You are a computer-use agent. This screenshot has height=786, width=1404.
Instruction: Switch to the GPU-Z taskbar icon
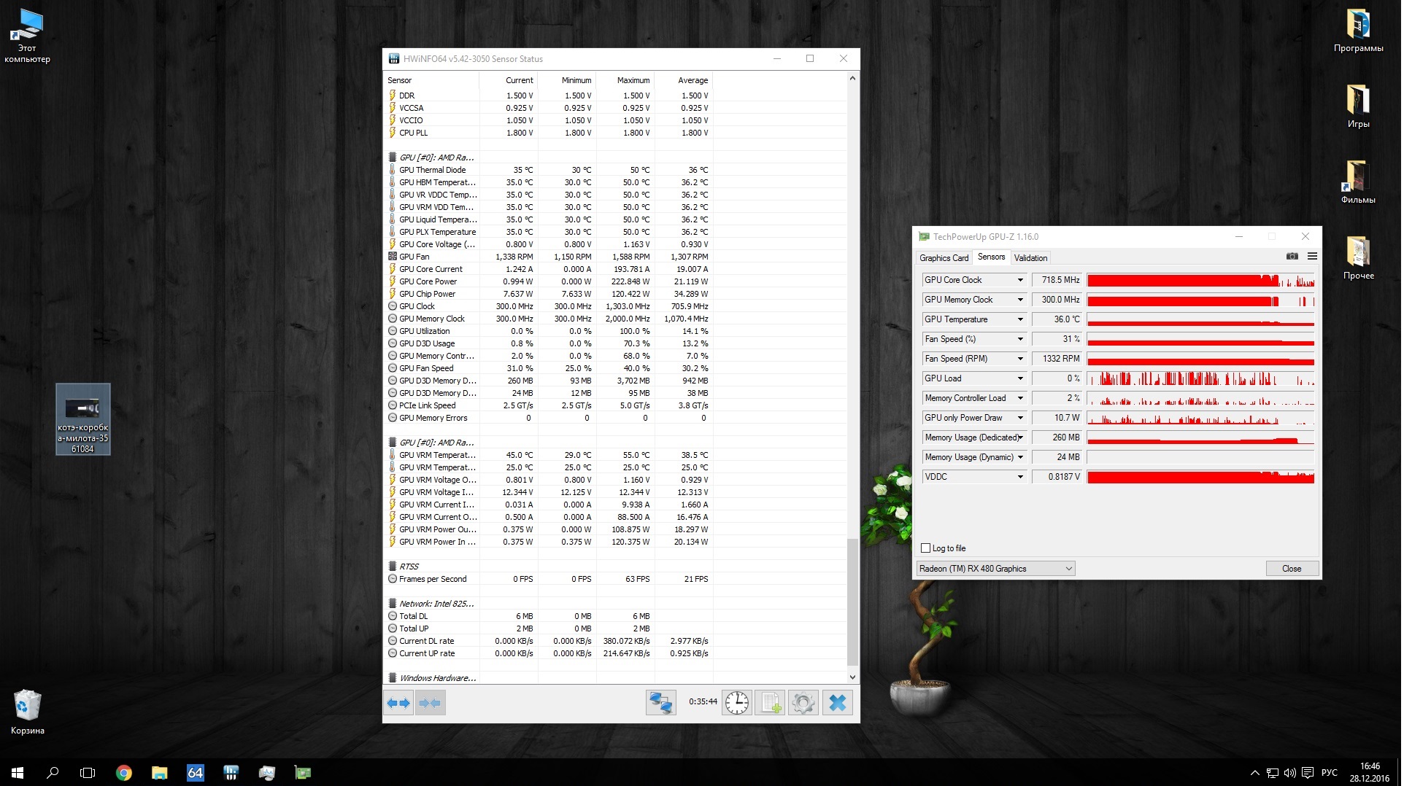[x=303, y=773]
